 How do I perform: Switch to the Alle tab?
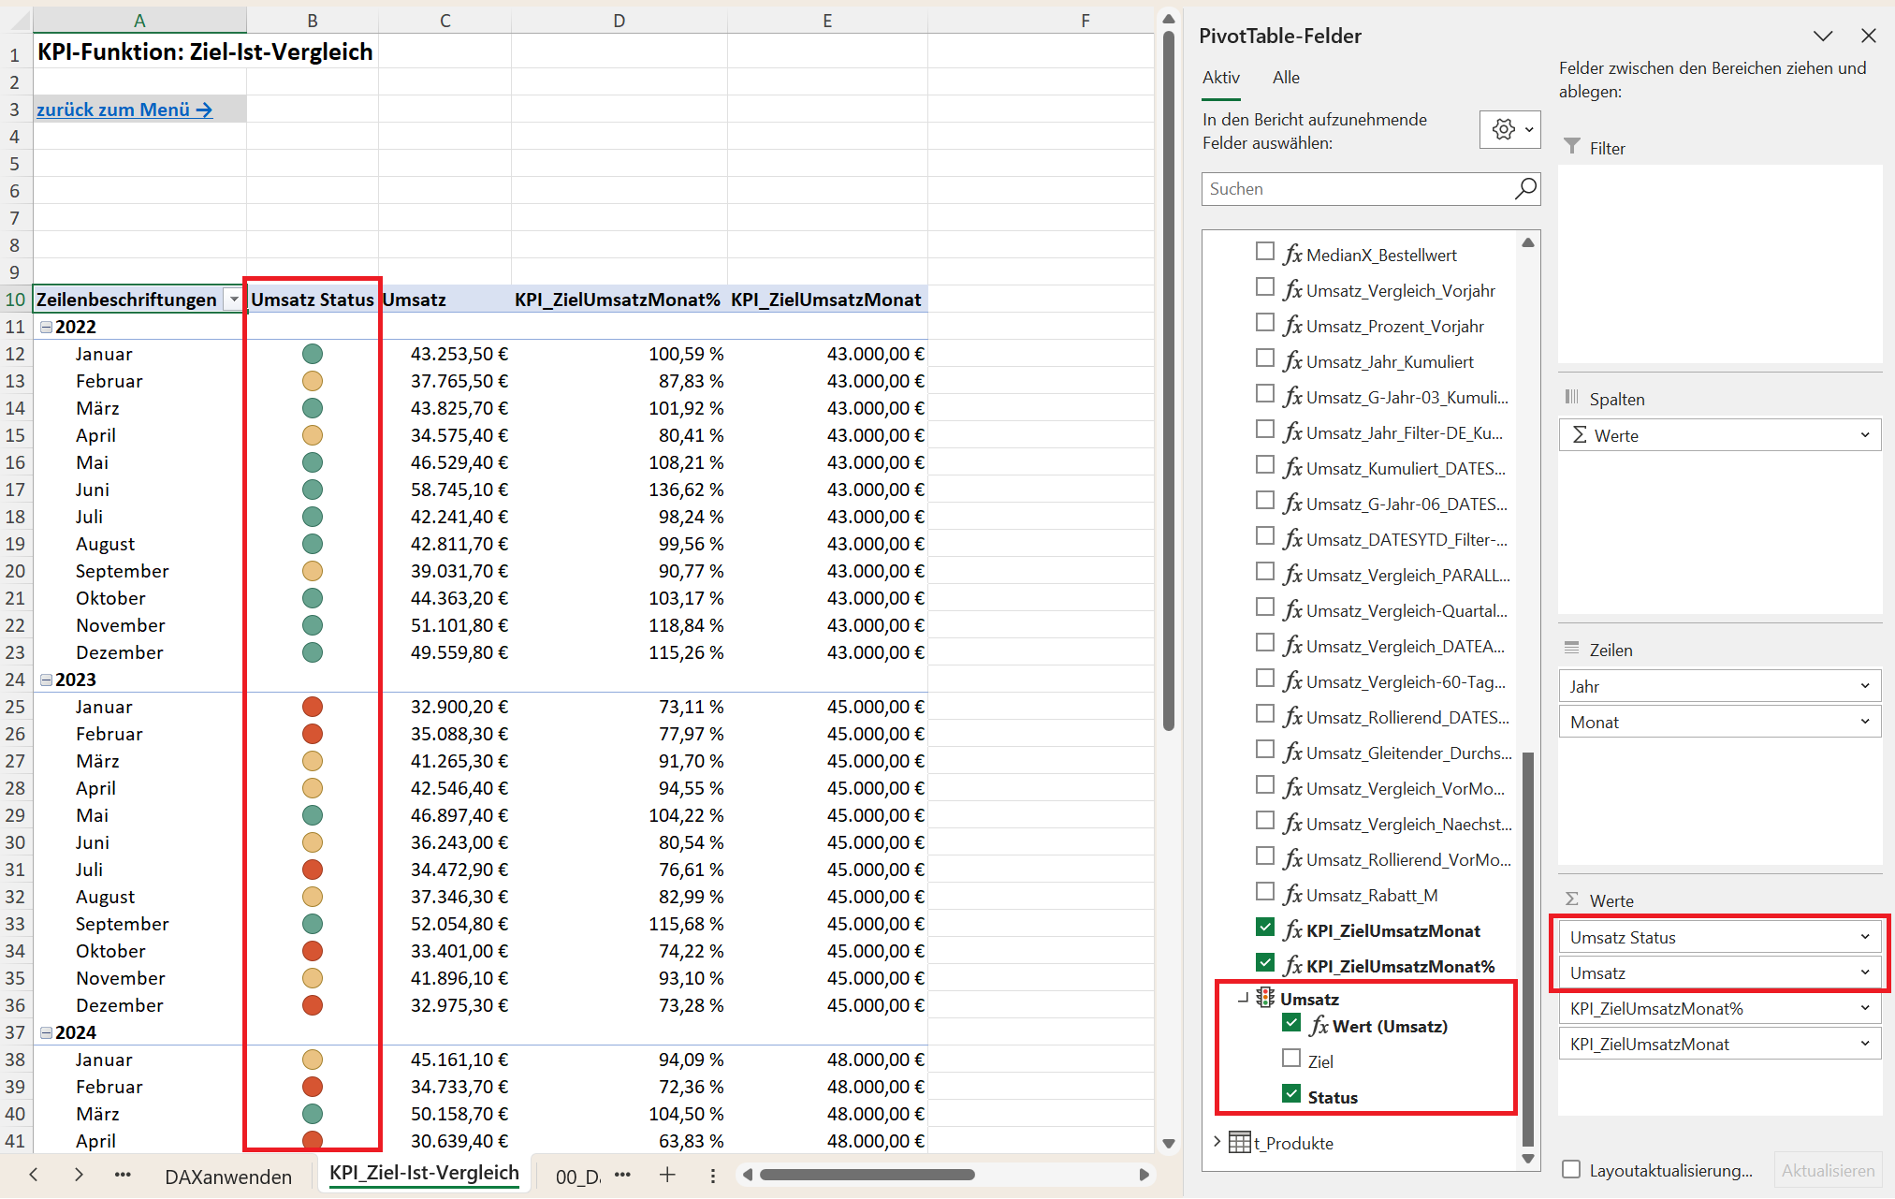click(x=1286, y=78)
